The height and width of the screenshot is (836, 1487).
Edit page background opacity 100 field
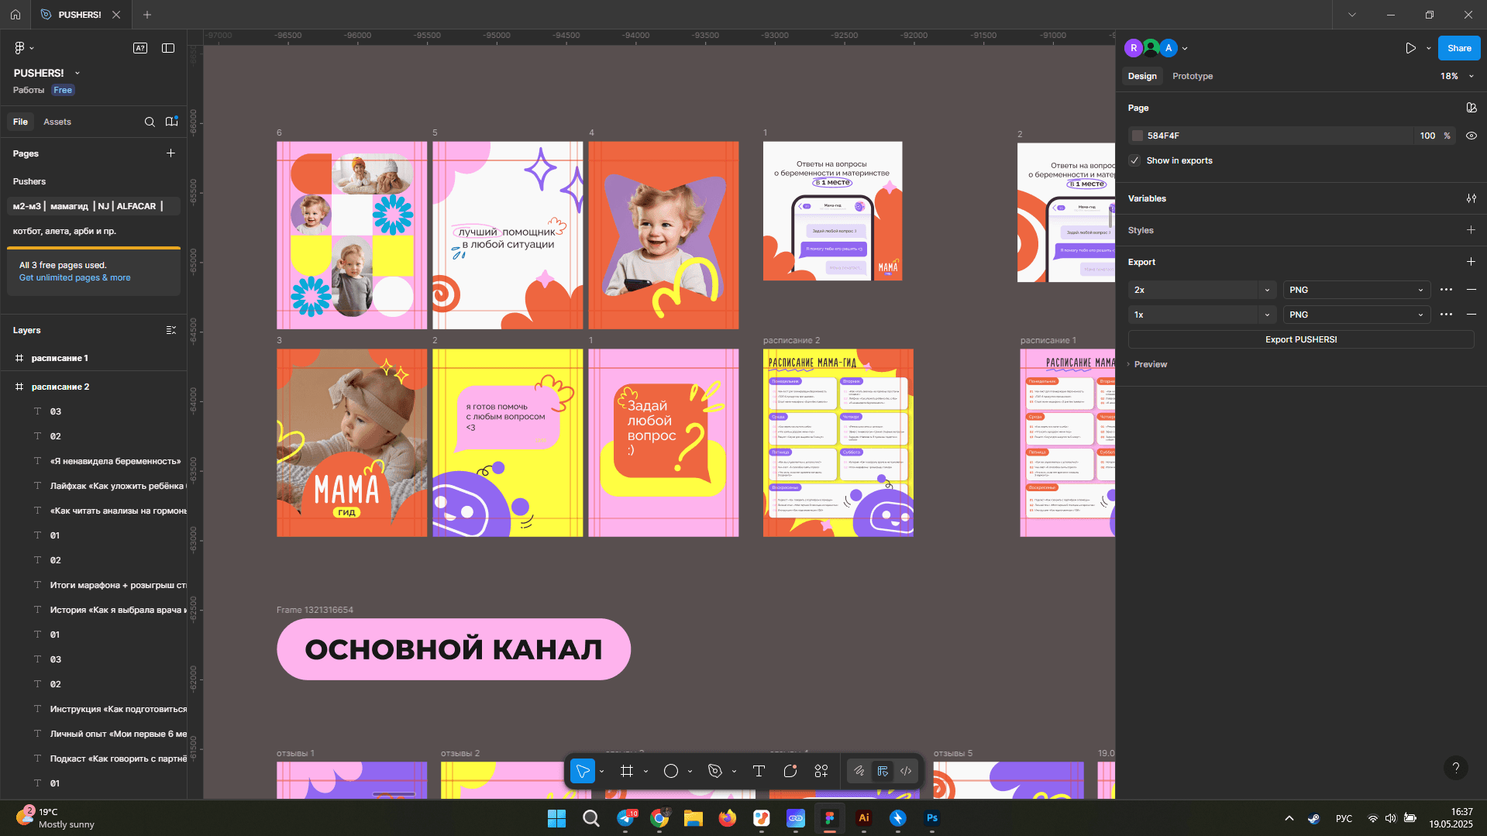click(1427, 136)
